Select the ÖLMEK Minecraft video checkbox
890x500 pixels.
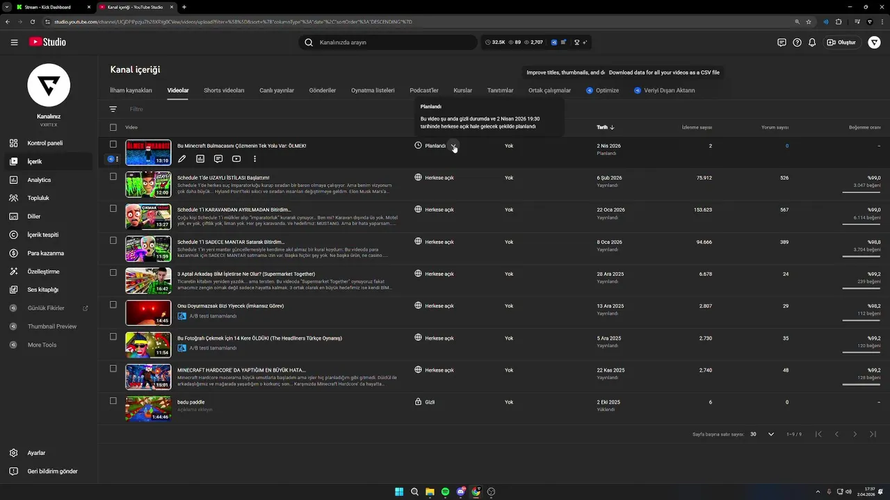pos(113,144)
